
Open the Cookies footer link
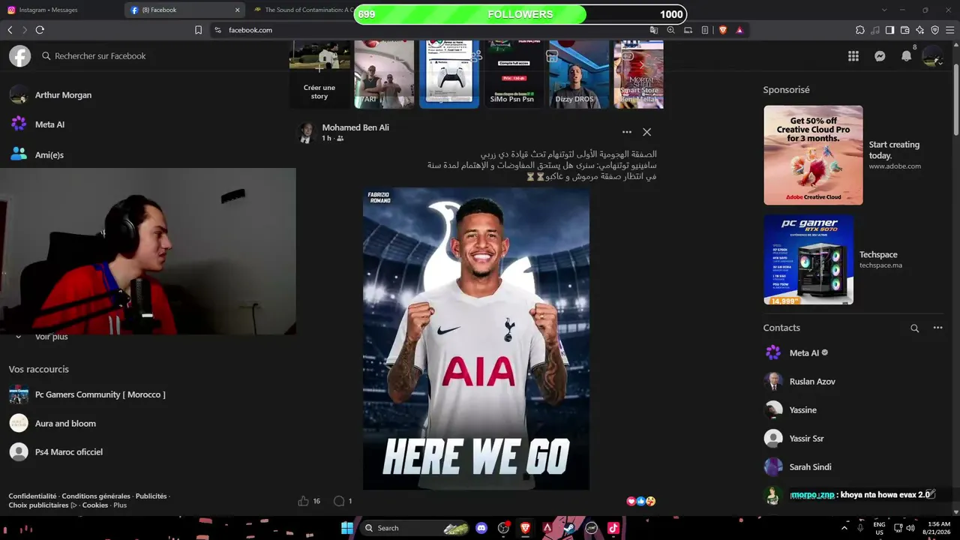95,505
